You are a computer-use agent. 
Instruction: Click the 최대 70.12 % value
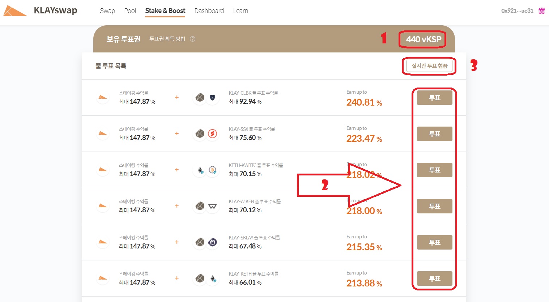[245, 210]
